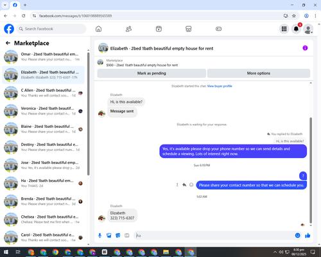321x257 pixels.
Task: Open the Gaming icon in top navigation
Action: pos(218,29)
